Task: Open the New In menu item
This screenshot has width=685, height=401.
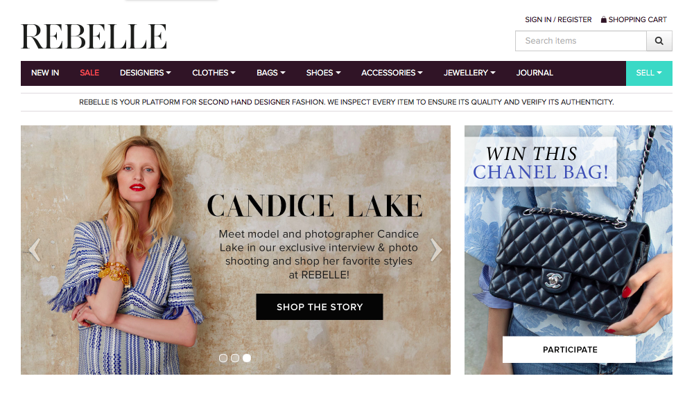Action: [x=45, y=73]
